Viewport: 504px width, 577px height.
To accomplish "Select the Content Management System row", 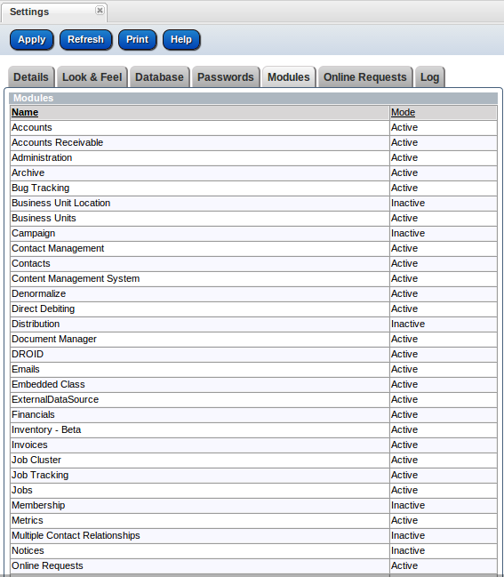I will [x=253, y=278].
